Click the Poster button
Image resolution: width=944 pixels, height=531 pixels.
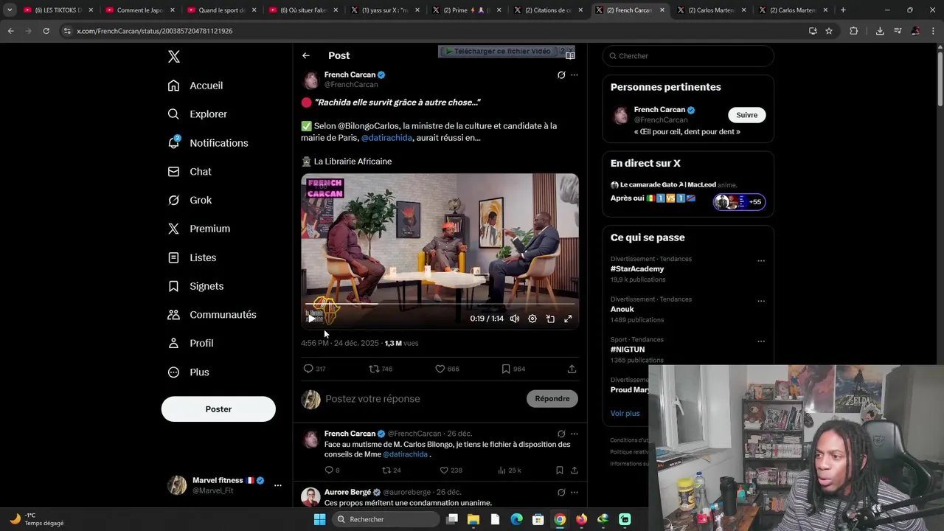pyautogui.click(x=218, y=409)
